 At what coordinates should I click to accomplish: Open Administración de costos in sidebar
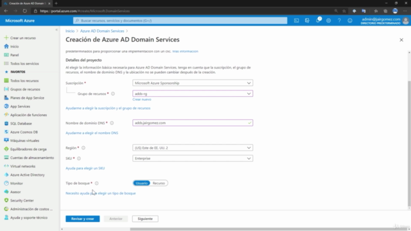tap(31, 209)
